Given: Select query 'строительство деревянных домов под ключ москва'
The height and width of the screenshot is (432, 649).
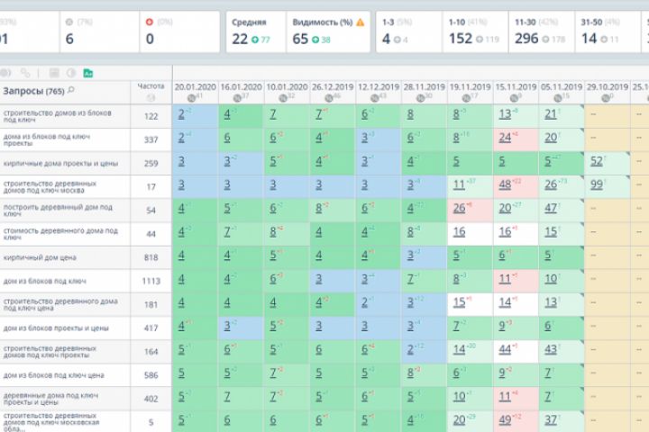Looking at the screenshot, I should coord(50,187).
